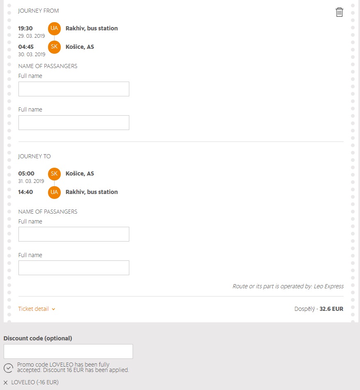Click the Dospělý 32.6 EUR price
The width and height of the screenshot is (360, 390).
(319, 309)
